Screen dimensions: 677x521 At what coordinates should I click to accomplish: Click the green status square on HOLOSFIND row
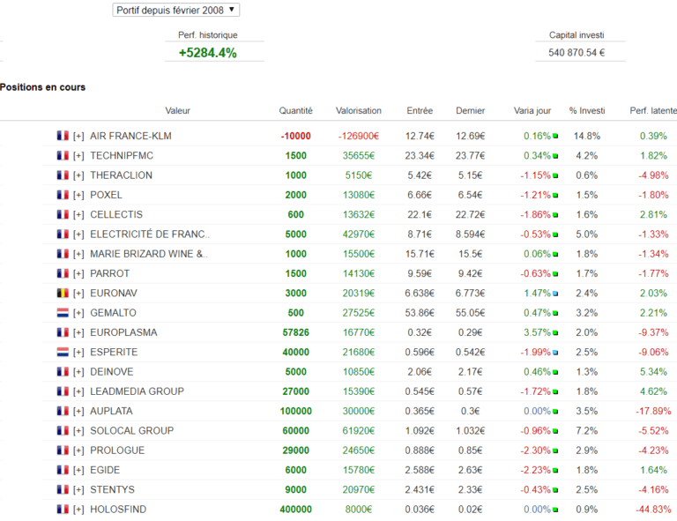(x=556, y=510)
